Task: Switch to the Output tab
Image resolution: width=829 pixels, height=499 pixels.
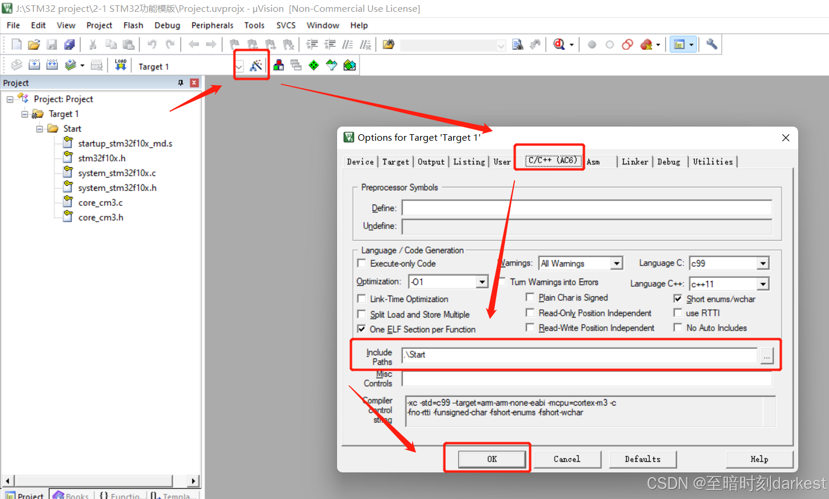Action: [431, 161]
